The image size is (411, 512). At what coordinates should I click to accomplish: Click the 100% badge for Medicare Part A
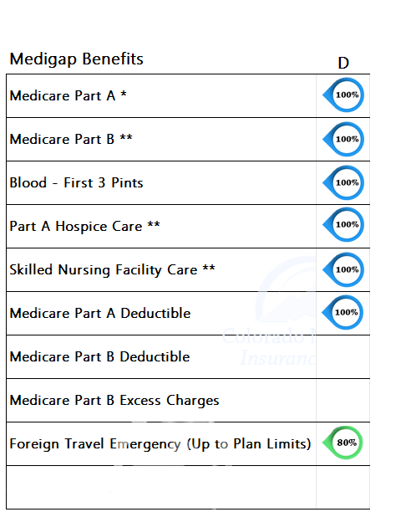pyautogui.click(x=343, y=95)
